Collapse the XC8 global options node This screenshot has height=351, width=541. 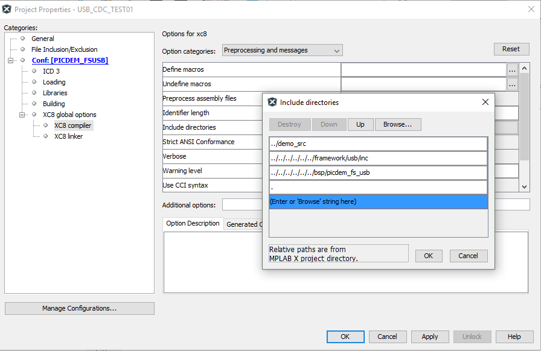click(x=22, y=115)
